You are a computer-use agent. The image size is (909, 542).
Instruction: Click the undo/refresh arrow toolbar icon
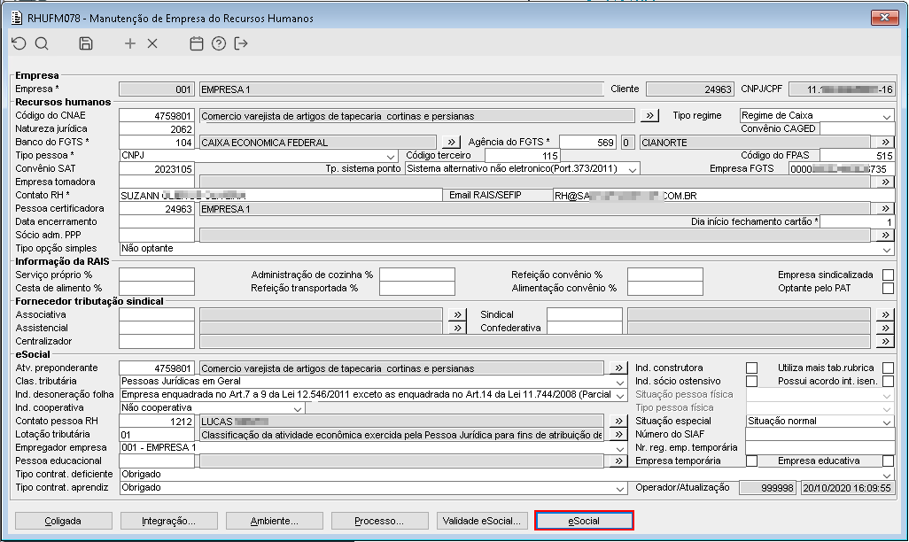click(x=19, y=43)
